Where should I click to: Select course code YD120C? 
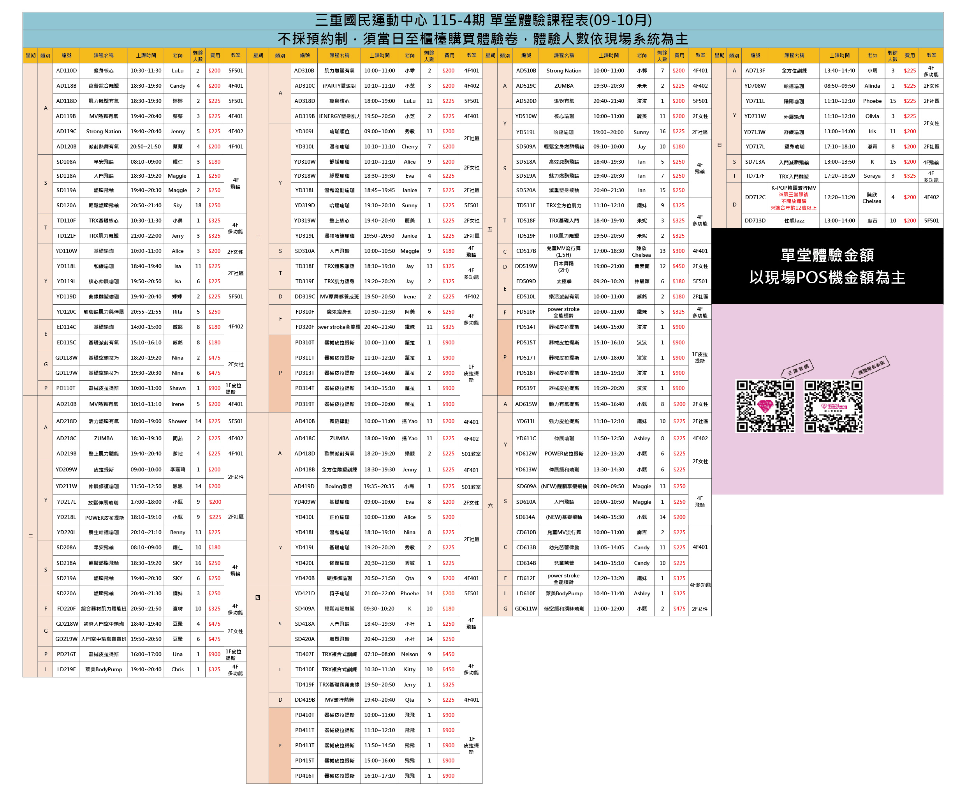[x=66, y=312]
